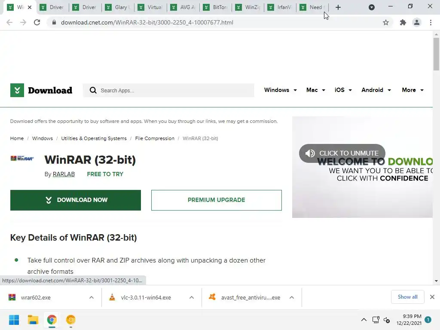Click the green Download logo icon
Screen dimensions: 440x330
coord(17,90)
